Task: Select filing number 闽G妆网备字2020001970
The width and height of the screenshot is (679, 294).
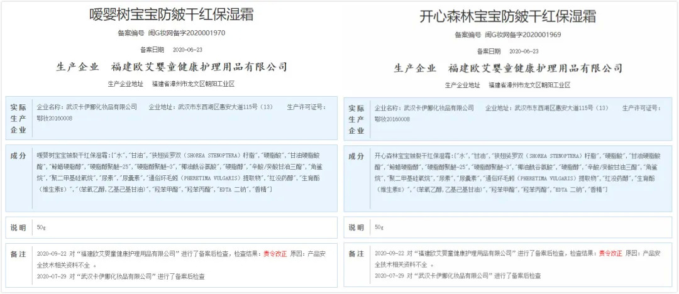Action: pyautogui.click(x=187, y=33)
